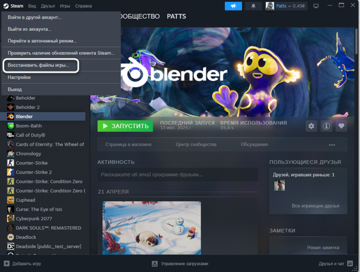Open Центр сообщества link
Image resolution: width=360 pixels, height=272 pixels.
(x=196, y=144)
